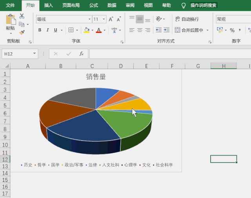Apply red font color
Viewport: 251px width, 198px height.
pos(99,30)
